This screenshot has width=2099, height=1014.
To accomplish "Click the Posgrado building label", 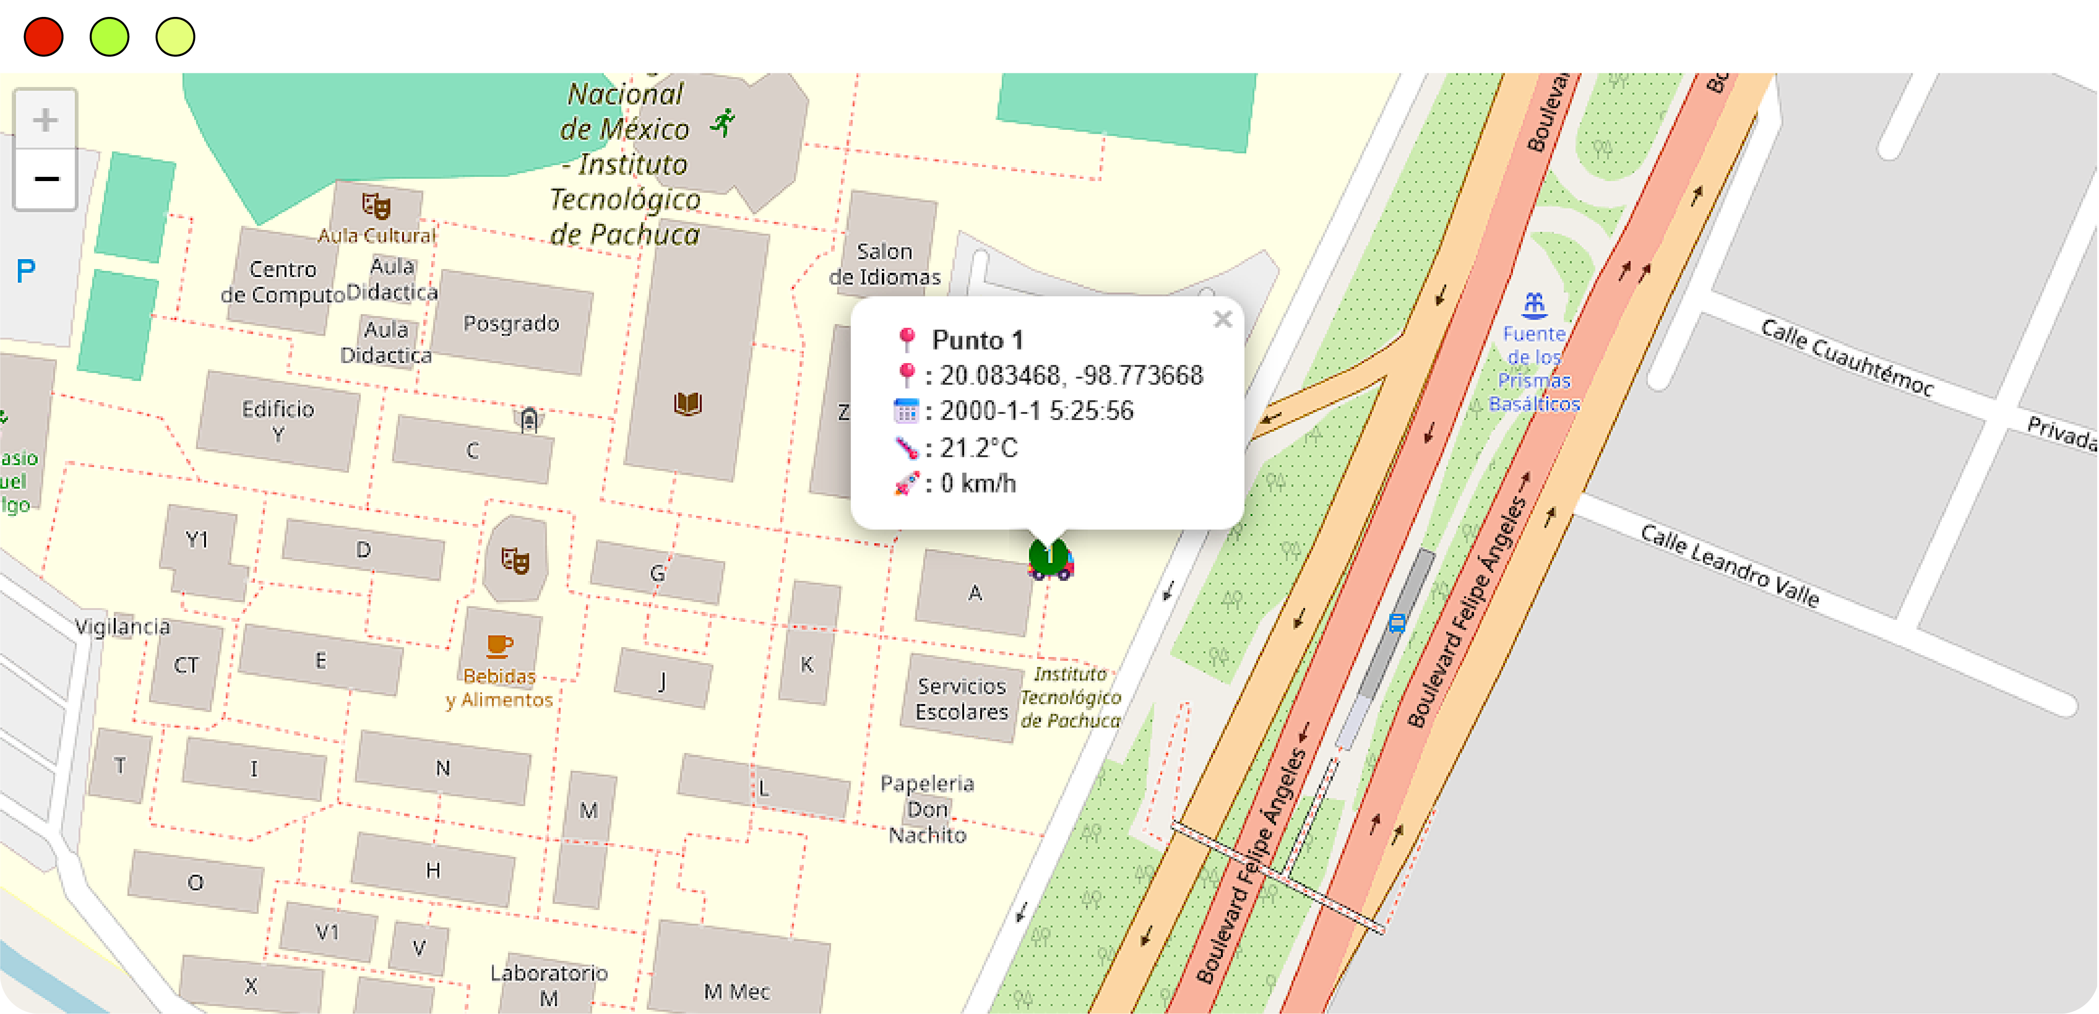I will 511,324.
